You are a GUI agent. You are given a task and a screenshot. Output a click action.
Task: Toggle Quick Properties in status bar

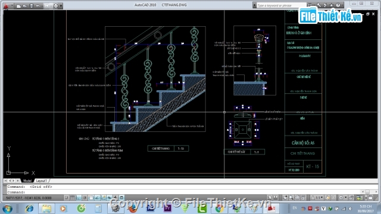(121, 198)
